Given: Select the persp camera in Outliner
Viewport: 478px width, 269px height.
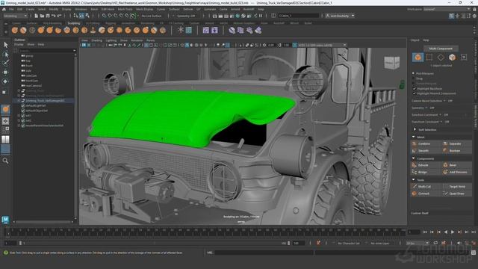Looking at the screenshot, I should point(30,56).
